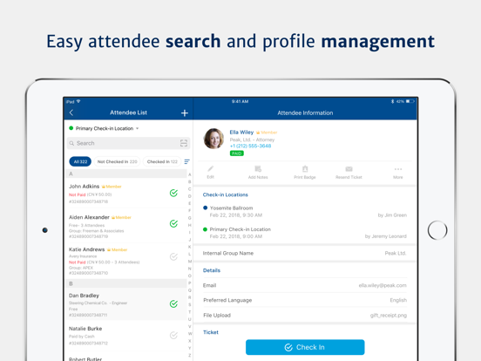Jump to letter M in alphabet index
This screenshot has height=361, width=481.
(x=190, y=262)
